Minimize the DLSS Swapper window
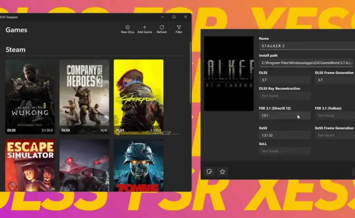Image resolution: width=355 pixels, height=218 pixels. [162, 17]
